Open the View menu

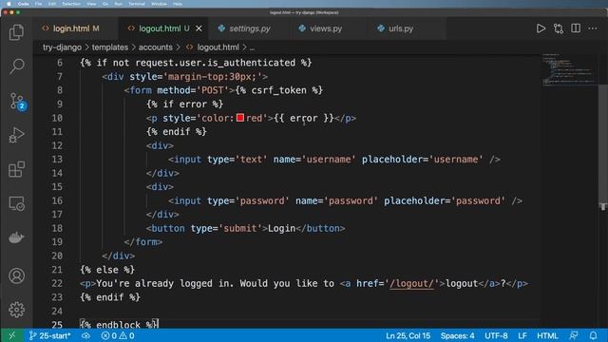(x=91, y=4)
